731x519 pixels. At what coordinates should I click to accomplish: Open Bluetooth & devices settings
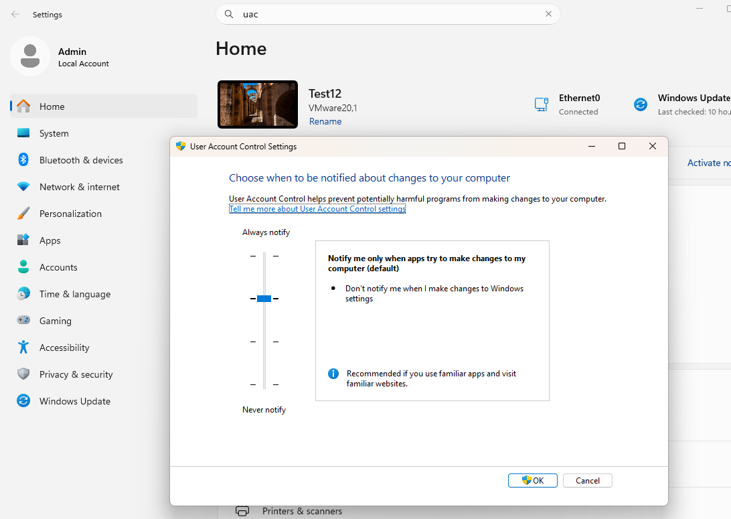point(104,160)
